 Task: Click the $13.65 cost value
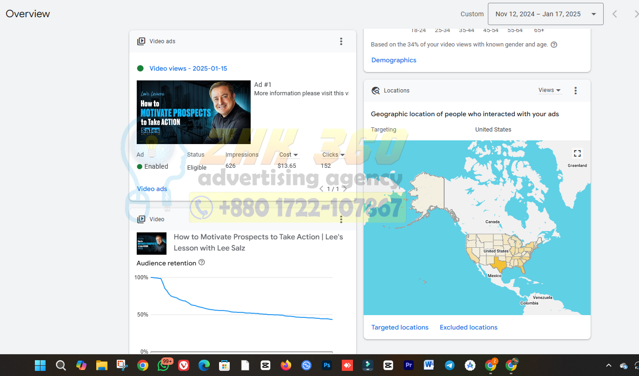point(287,165)
